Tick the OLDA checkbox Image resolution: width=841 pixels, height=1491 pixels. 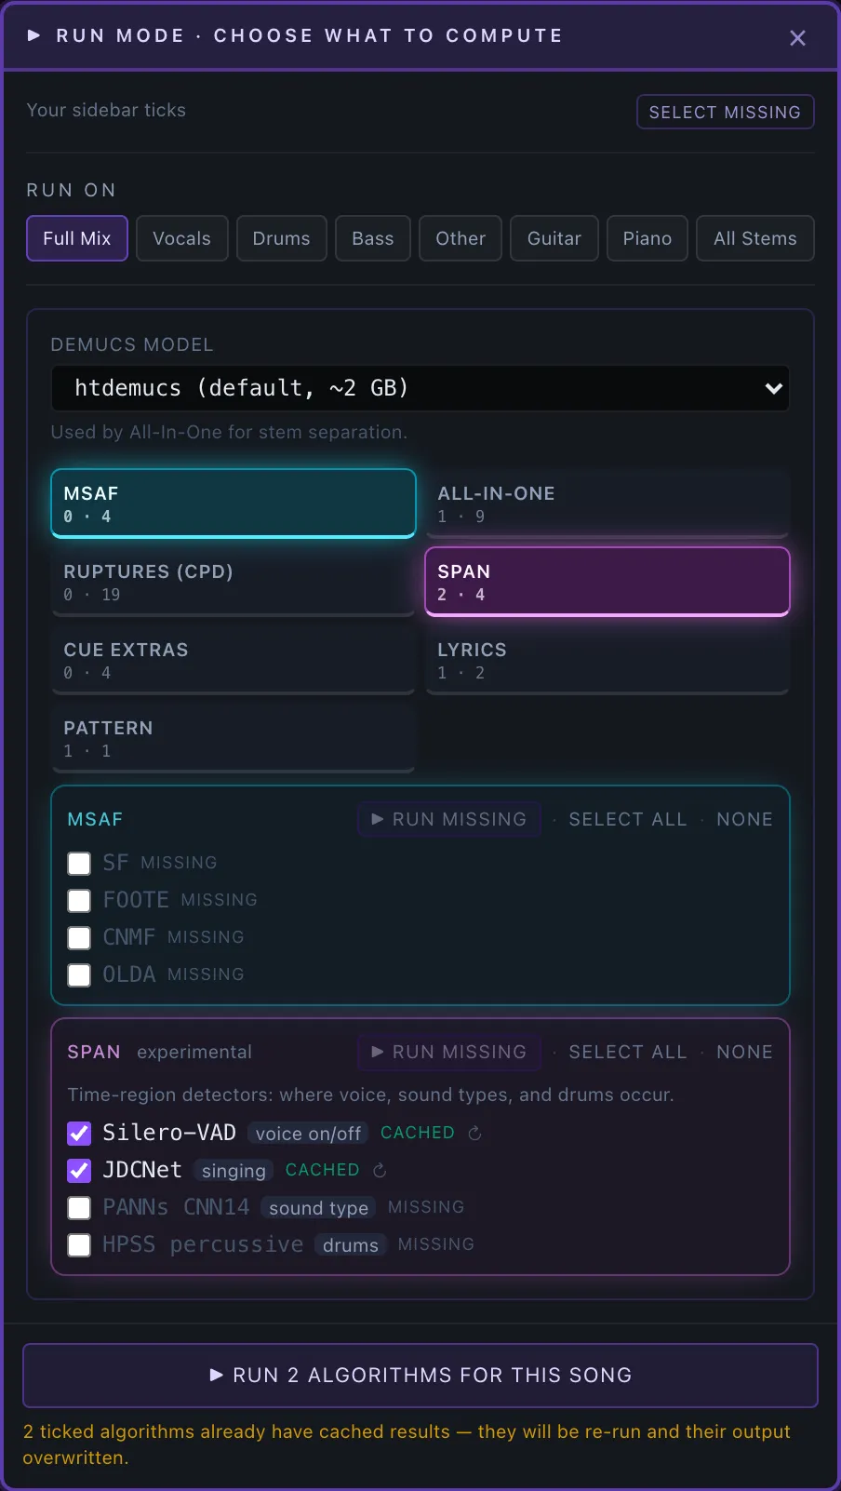click(x=79, y=974)
